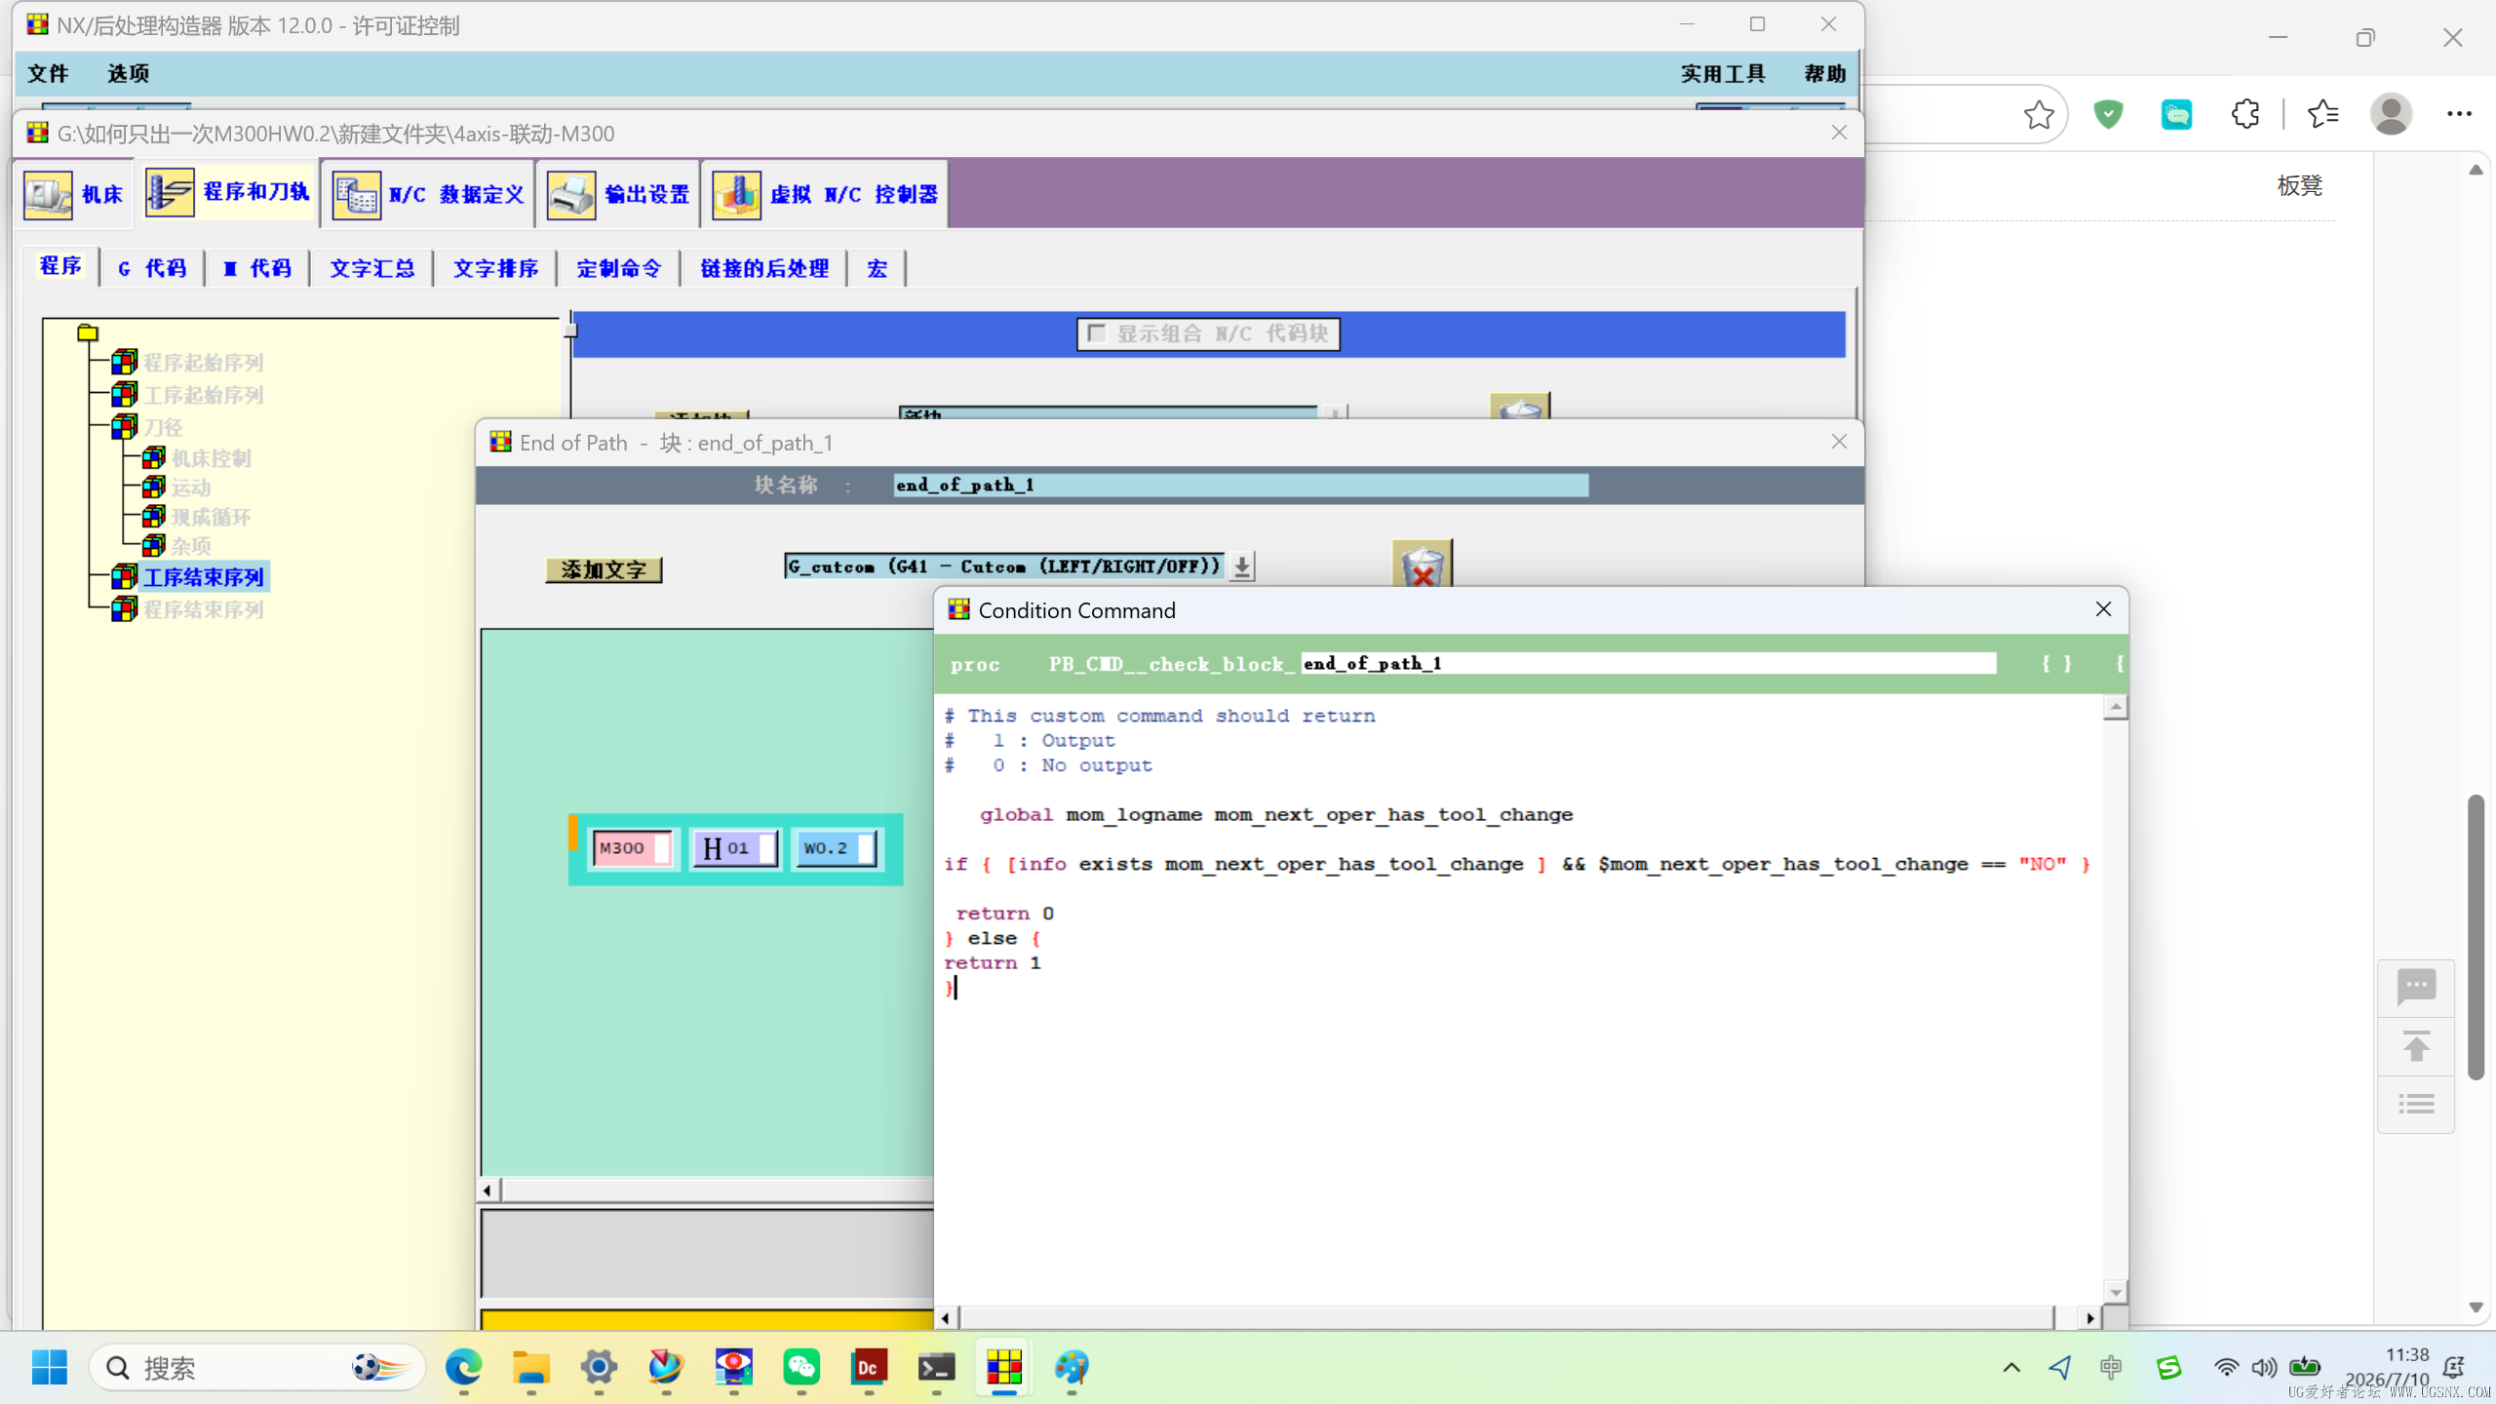Open the 实用工具 menu
2496x1404 pixels.
[x=1723, y=73]
